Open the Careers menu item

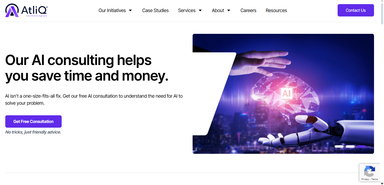tap(248, 10)
